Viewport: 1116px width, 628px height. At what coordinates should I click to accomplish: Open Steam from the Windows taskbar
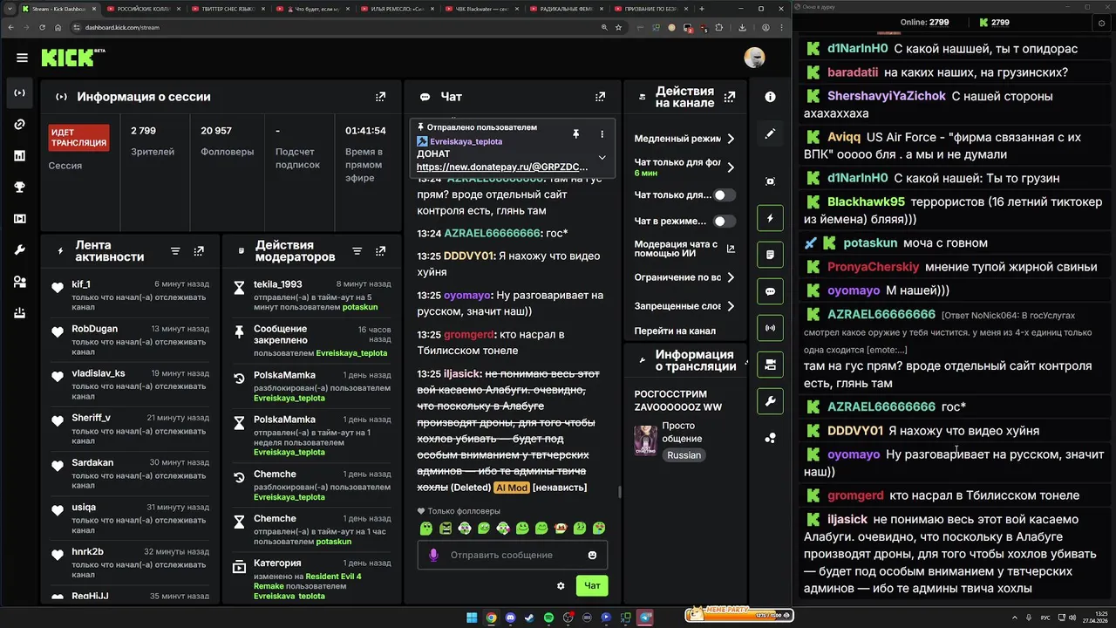click(x=529, y=618)
